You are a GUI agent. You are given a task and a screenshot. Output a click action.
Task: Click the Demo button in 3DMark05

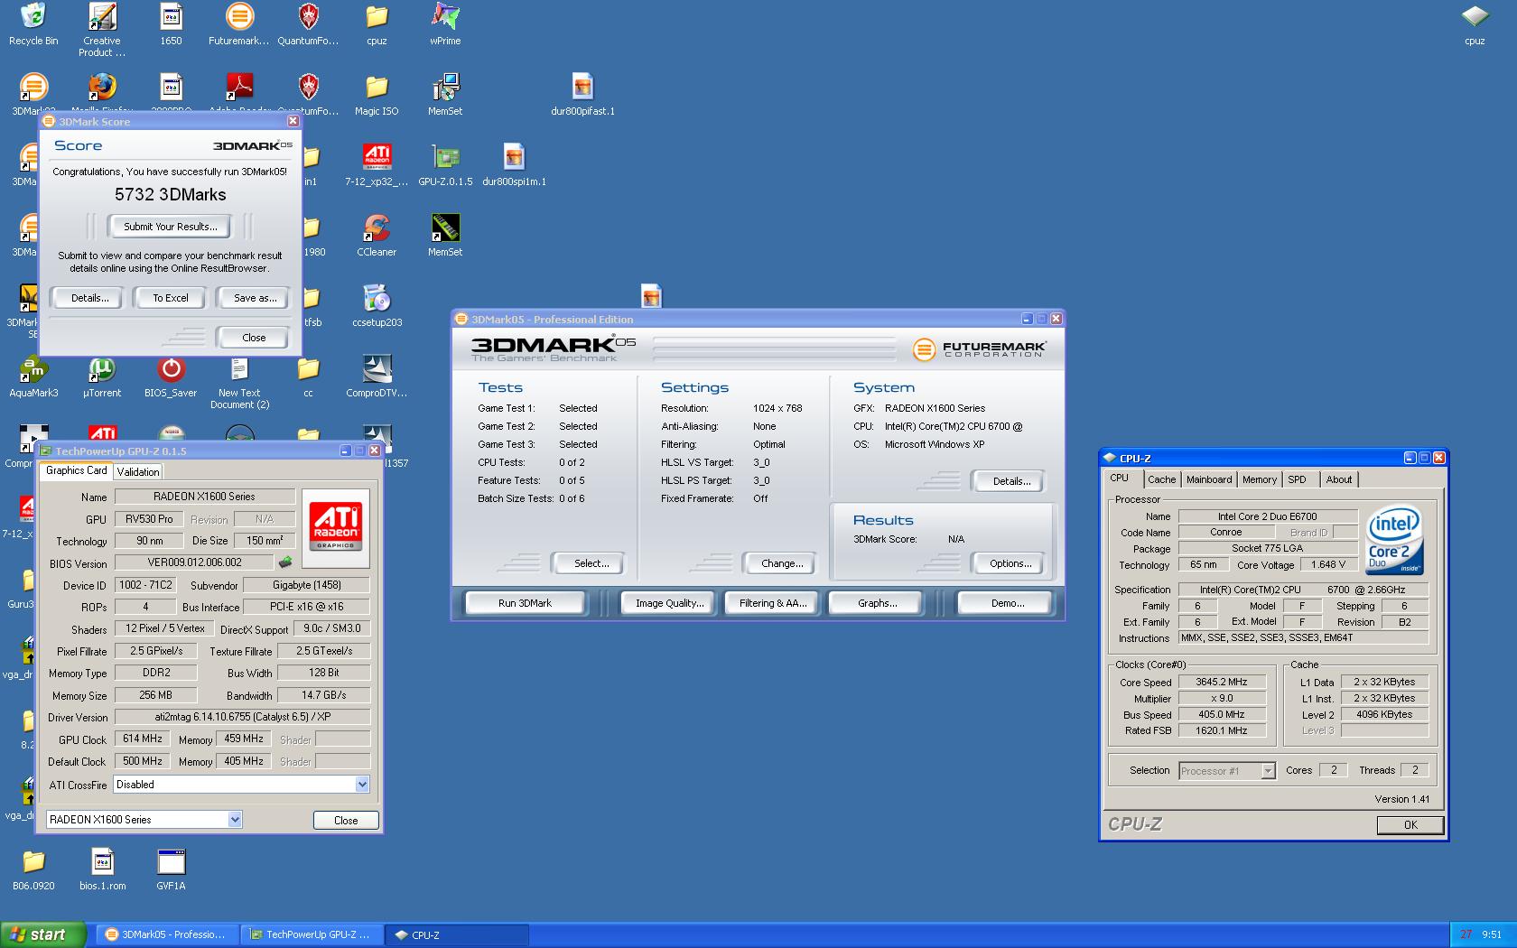point(1007,603)
